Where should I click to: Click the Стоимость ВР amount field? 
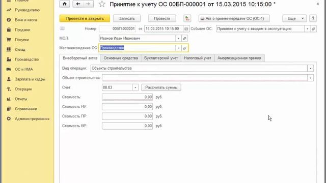pos(127,126)
